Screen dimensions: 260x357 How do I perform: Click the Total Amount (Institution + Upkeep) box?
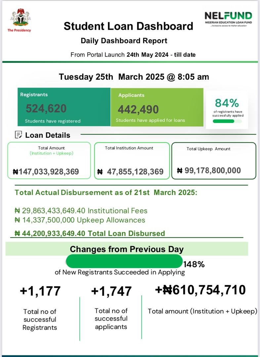pos(49,161)
